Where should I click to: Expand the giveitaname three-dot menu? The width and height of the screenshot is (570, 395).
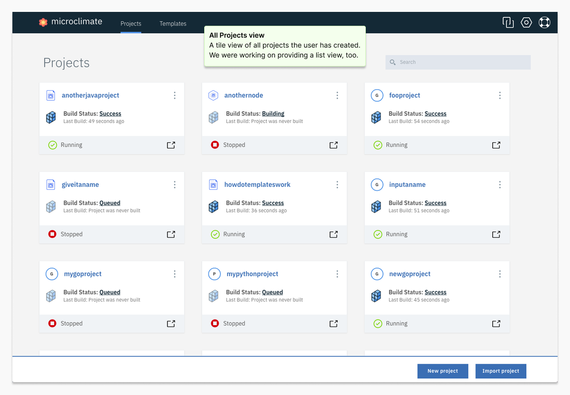point(174,185)
